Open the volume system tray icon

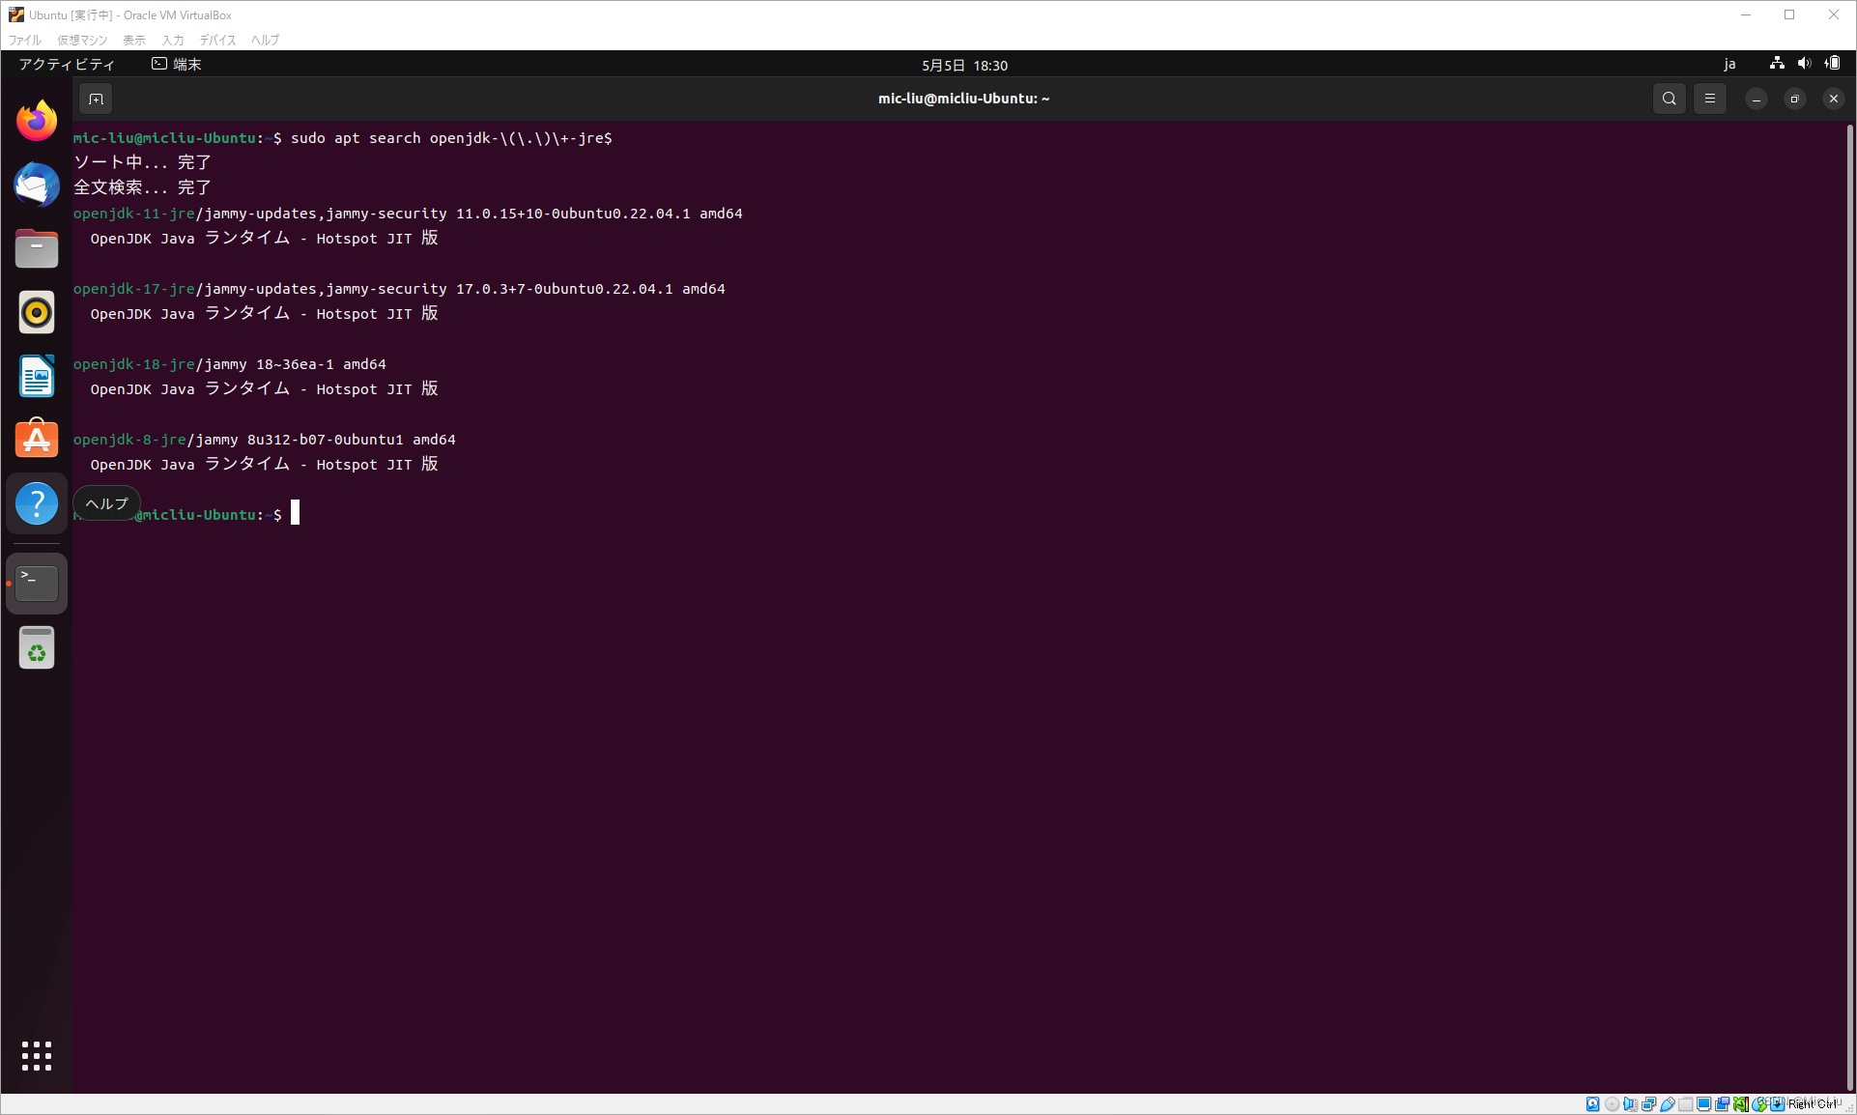point(1804,64)
